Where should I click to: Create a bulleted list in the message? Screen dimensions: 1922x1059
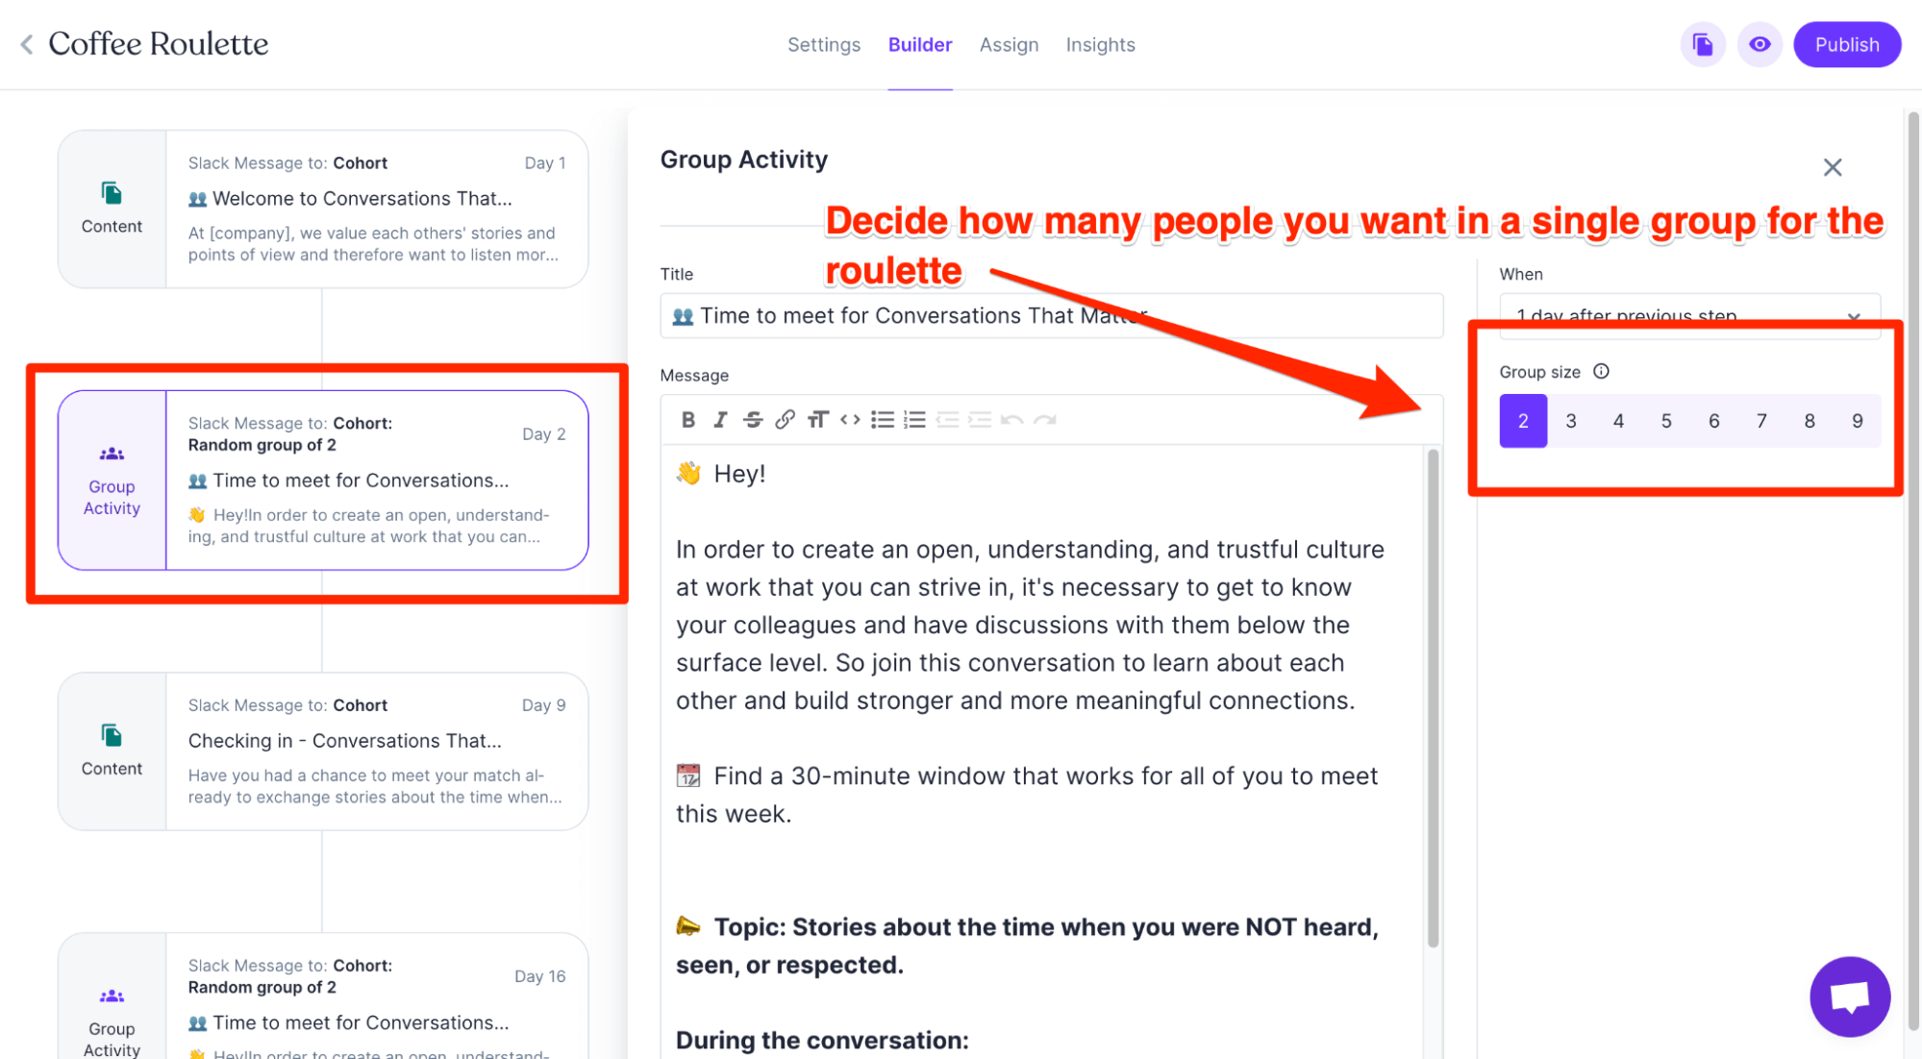click(x=883, y=420)
